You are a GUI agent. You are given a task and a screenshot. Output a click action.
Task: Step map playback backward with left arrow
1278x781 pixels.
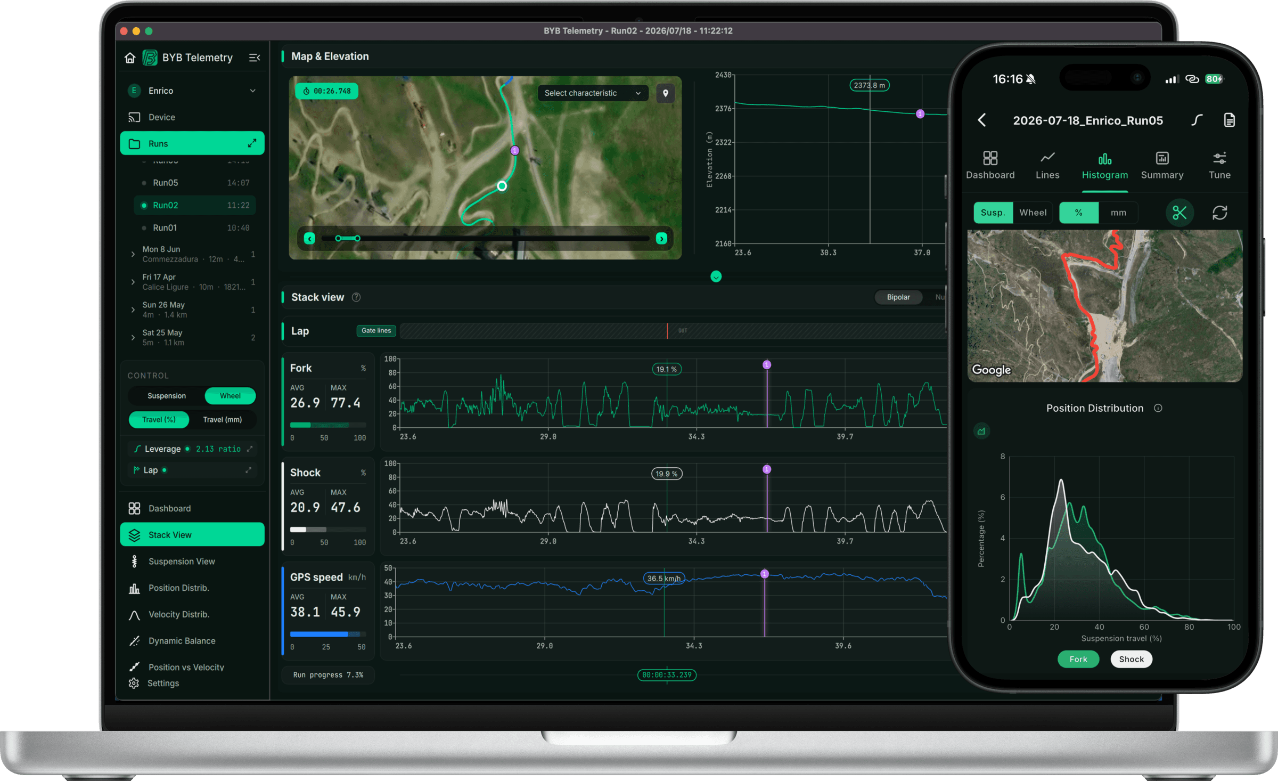coord(309,238)
